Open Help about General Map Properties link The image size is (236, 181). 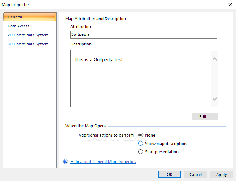(x=103, y=162)
